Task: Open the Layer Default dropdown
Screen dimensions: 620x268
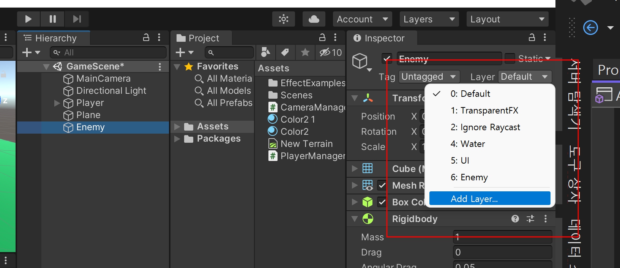Action: pyautogui.click(x=525, y=77)
